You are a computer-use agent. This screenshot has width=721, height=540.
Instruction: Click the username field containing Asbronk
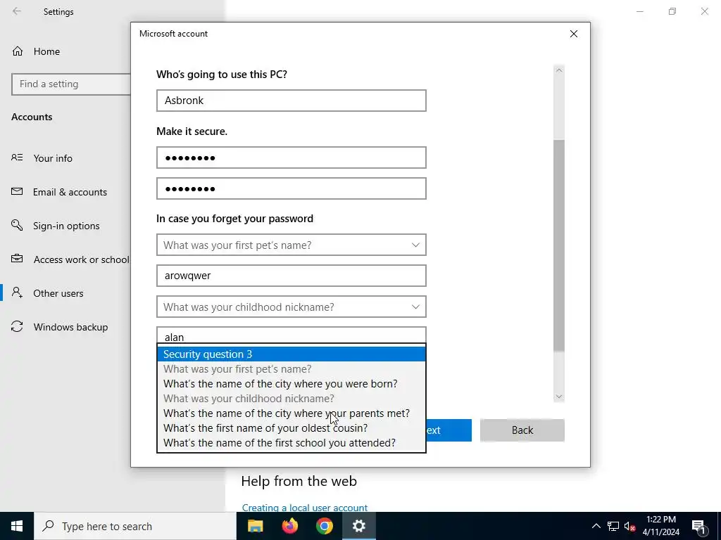pos(291,100)
